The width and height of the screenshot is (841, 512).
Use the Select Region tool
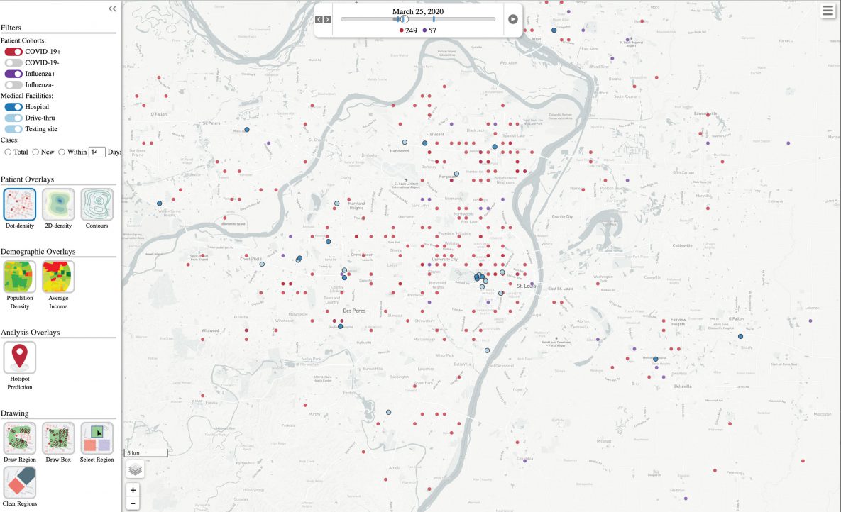click(x=97, y=438)
